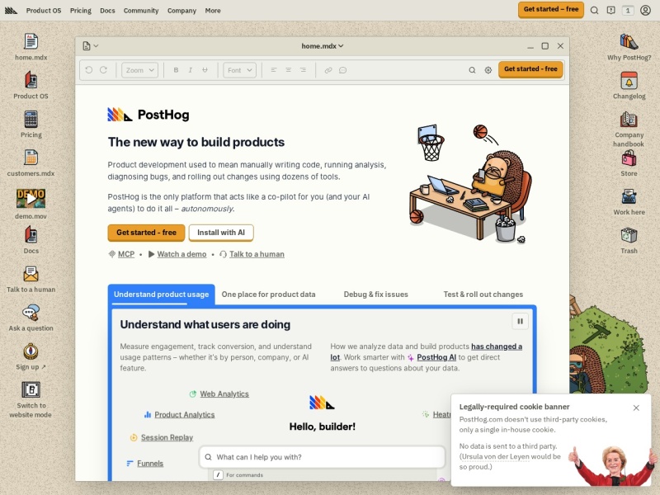Open the window settings gear icon
660x495 pixels.
[488, 70]
